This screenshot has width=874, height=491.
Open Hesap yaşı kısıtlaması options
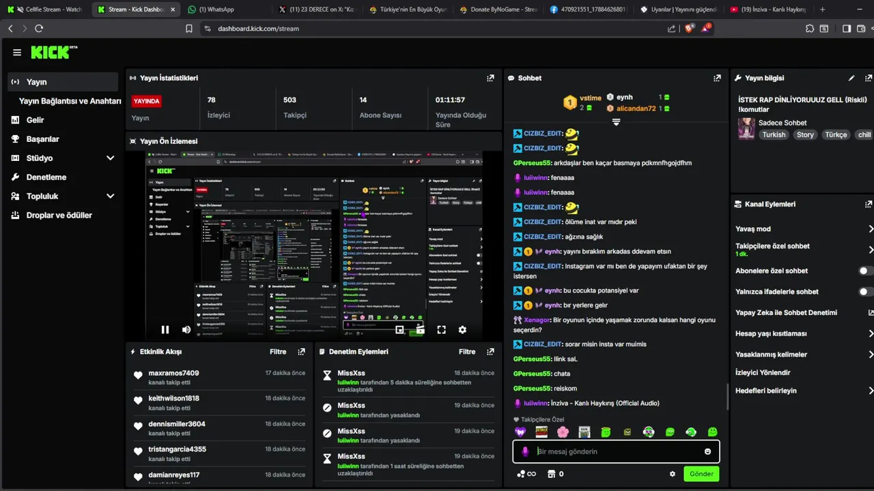coord(804,333)
